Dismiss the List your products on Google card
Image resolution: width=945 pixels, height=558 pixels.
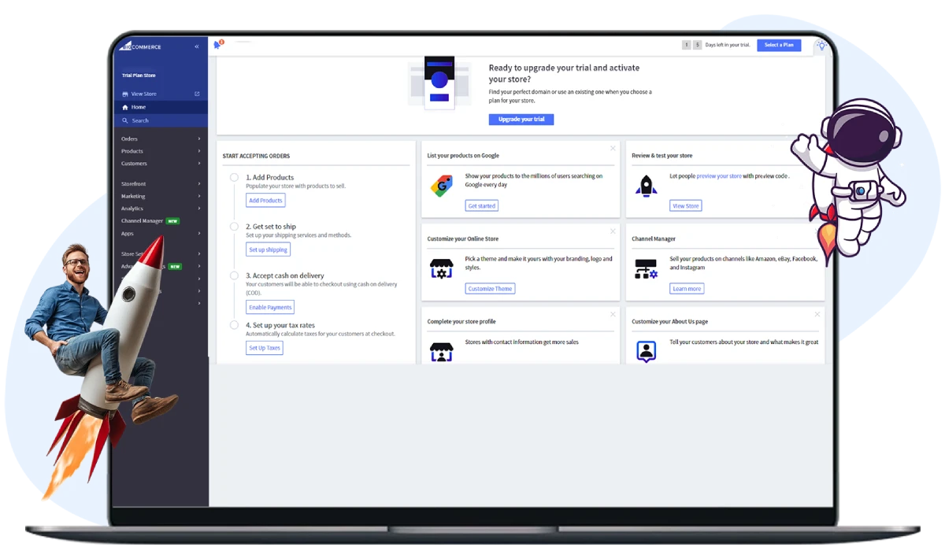coord(613,148)
